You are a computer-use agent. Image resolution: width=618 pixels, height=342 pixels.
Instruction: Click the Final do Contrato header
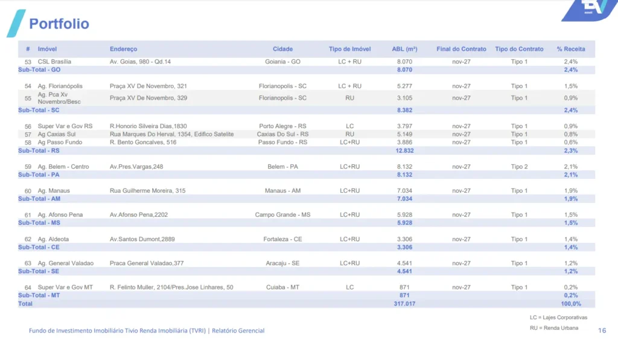coord(461,49)
